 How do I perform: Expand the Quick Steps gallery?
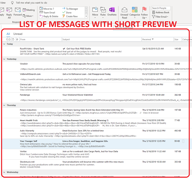(86, 16)
